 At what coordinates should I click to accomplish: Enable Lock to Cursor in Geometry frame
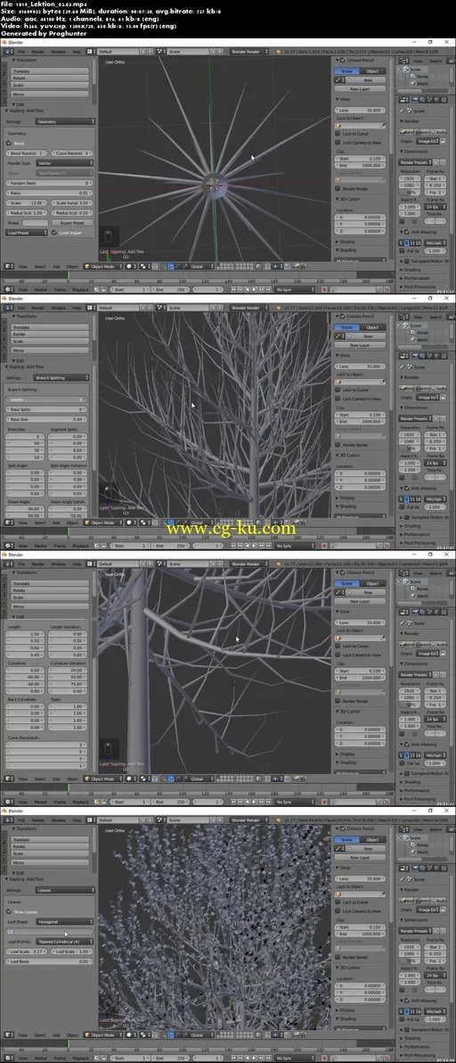tap(338, 134)
